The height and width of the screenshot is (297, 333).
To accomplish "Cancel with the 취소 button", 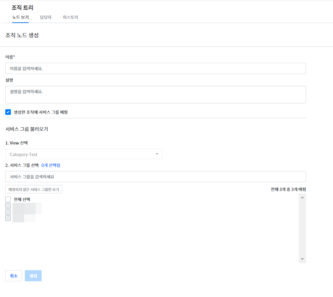I will tap(14, 276).
